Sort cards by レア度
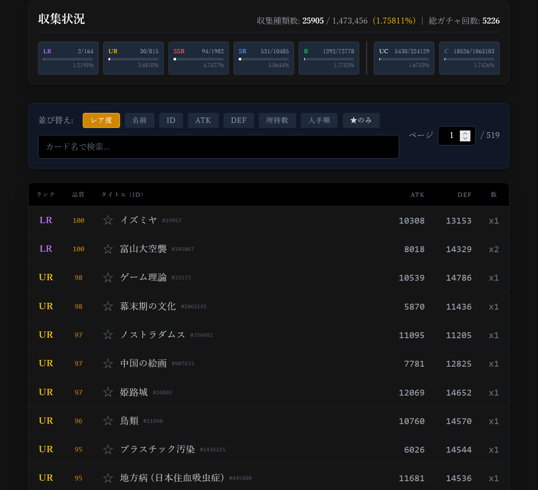 [101, 120]
